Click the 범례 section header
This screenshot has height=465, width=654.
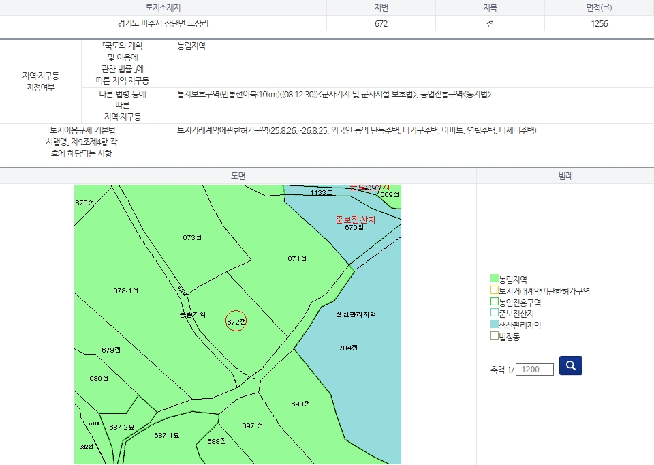[x=565, y=176]
